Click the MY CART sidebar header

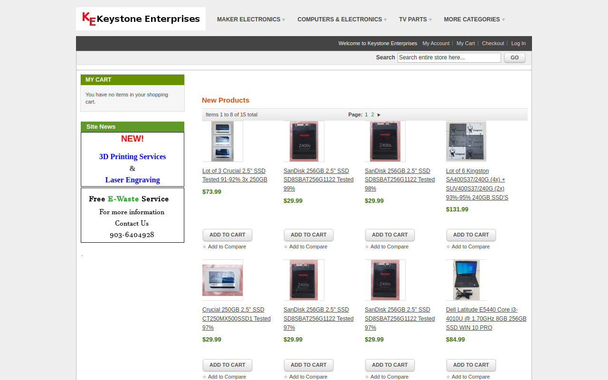pyautogui.click(x=133, y=80)
